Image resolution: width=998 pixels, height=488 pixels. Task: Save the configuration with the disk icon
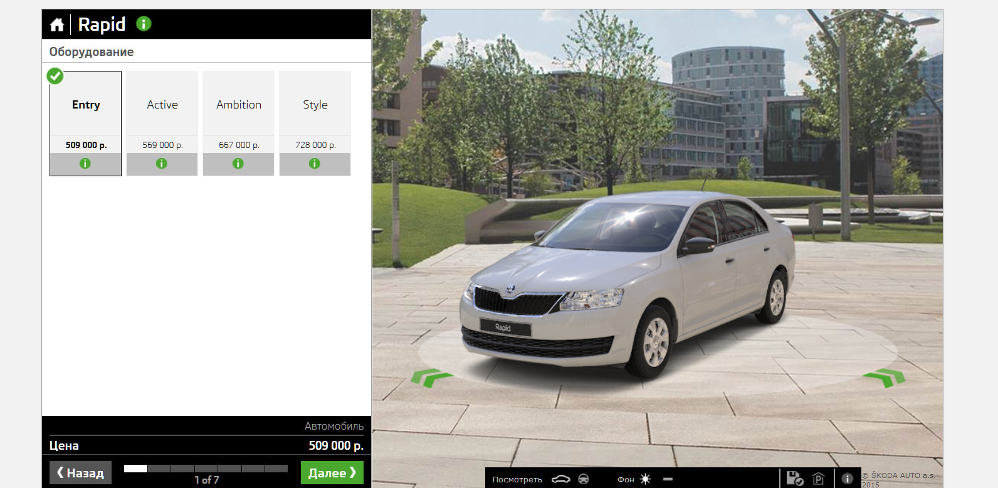tap(795, 478)
